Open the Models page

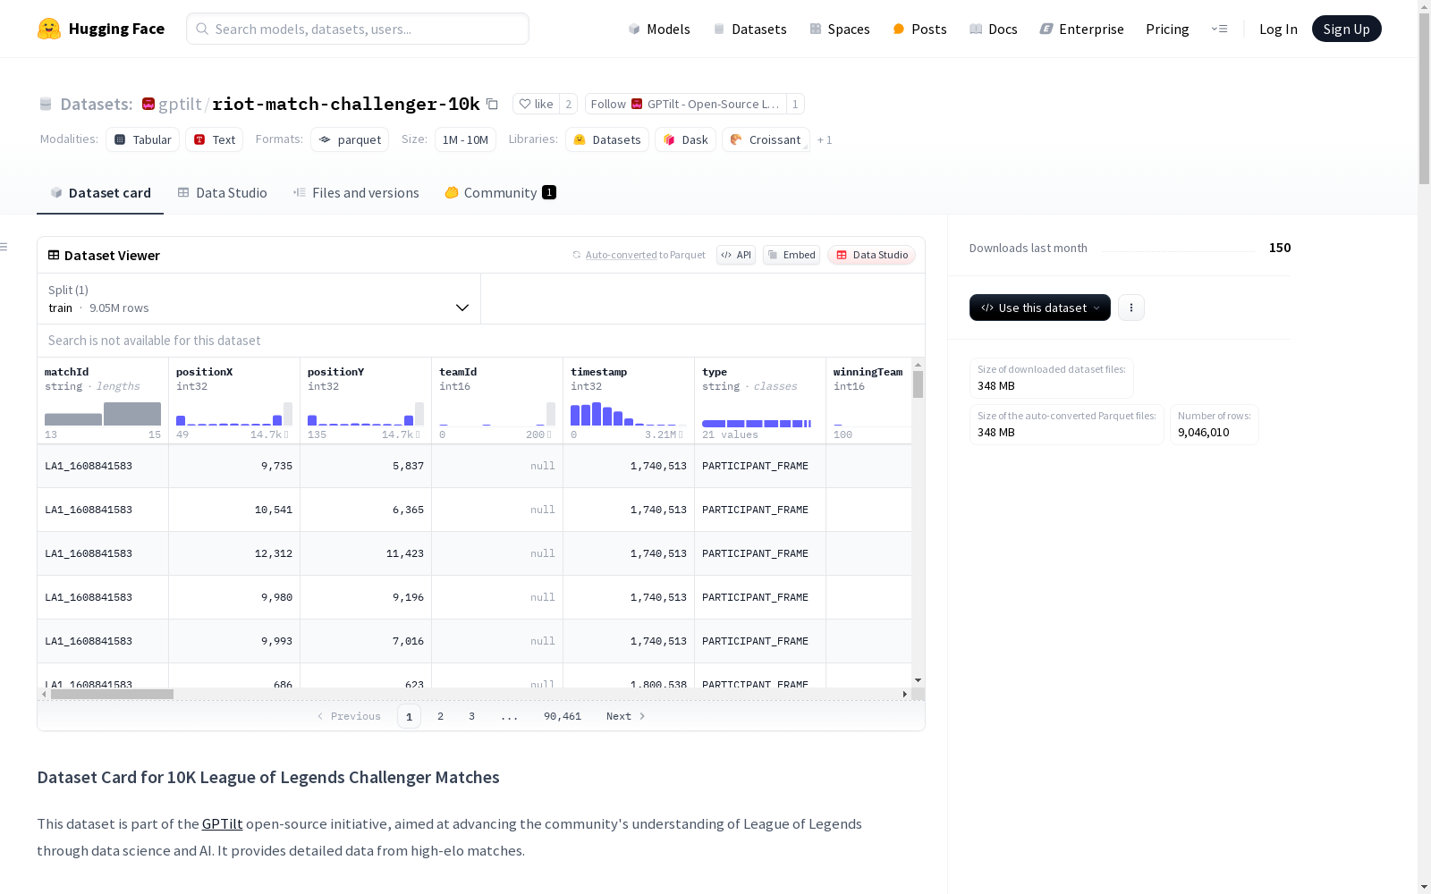pos(659,29)
